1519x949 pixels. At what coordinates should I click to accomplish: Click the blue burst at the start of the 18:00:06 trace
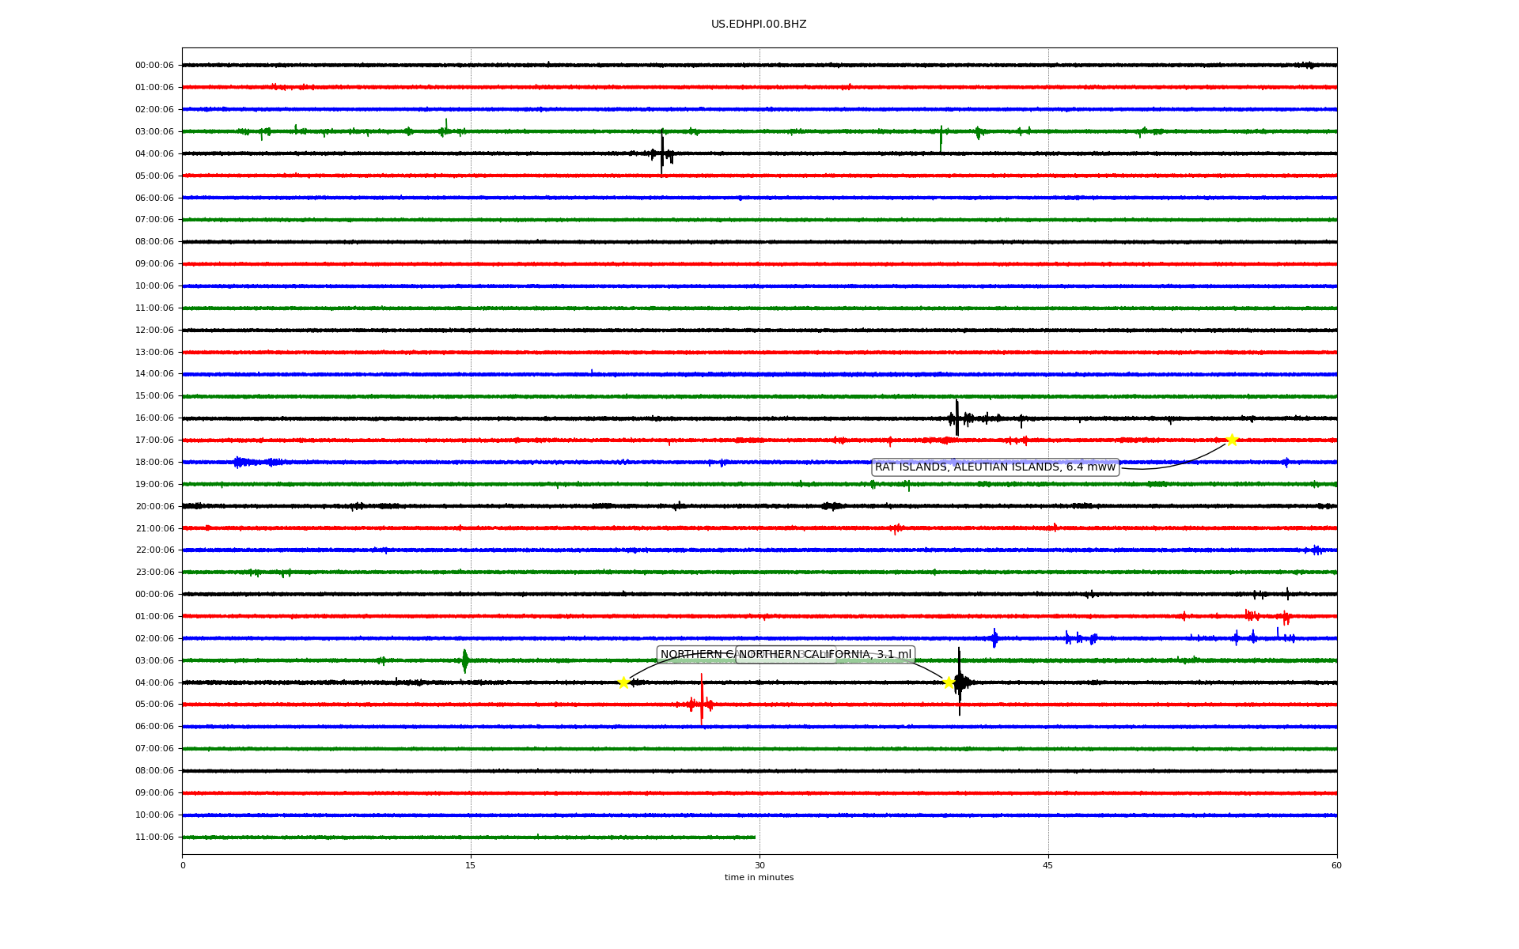pos(241,462)
